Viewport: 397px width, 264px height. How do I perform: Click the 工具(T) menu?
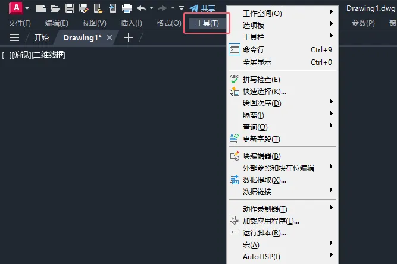click(x=207, y=23)
